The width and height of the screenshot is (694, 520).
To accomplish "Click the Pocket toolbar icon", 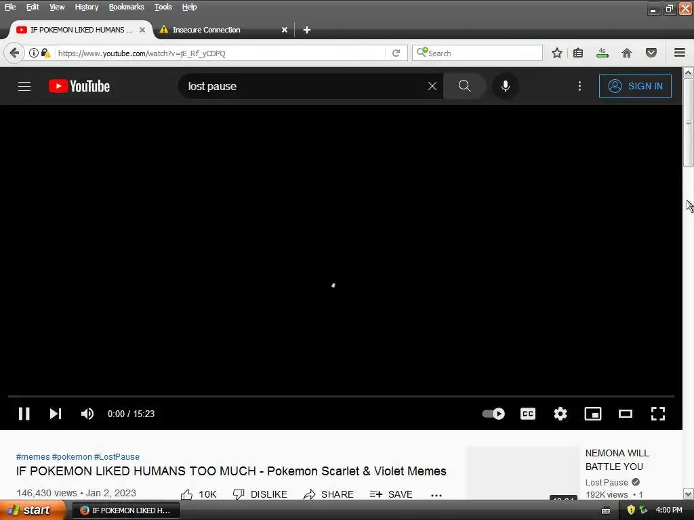I will pyautogui.click(x=651, y=53).
